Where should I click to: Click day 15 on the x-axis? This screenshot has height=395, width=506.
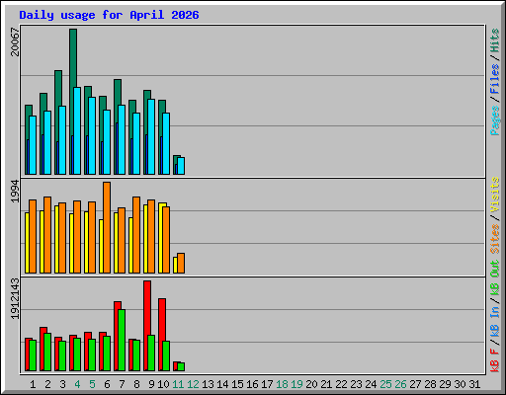237,384
